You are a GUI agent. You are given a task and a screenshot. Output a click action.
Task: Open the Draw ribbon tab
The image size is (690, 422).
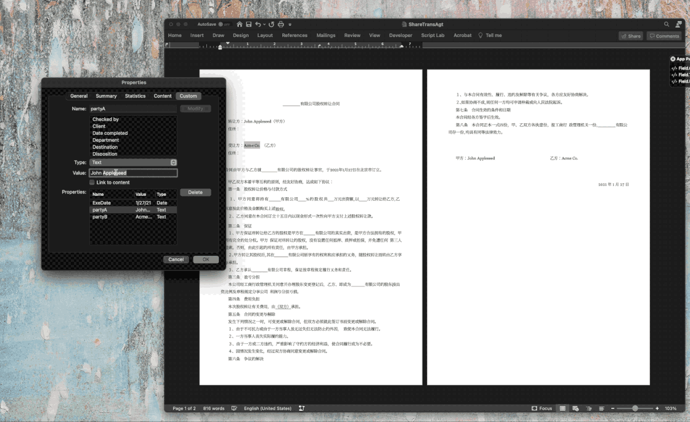coord(218,35)
